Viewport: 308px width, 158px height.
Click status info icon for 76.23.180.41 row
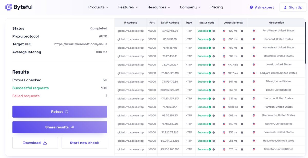click(x=214, y=56)
